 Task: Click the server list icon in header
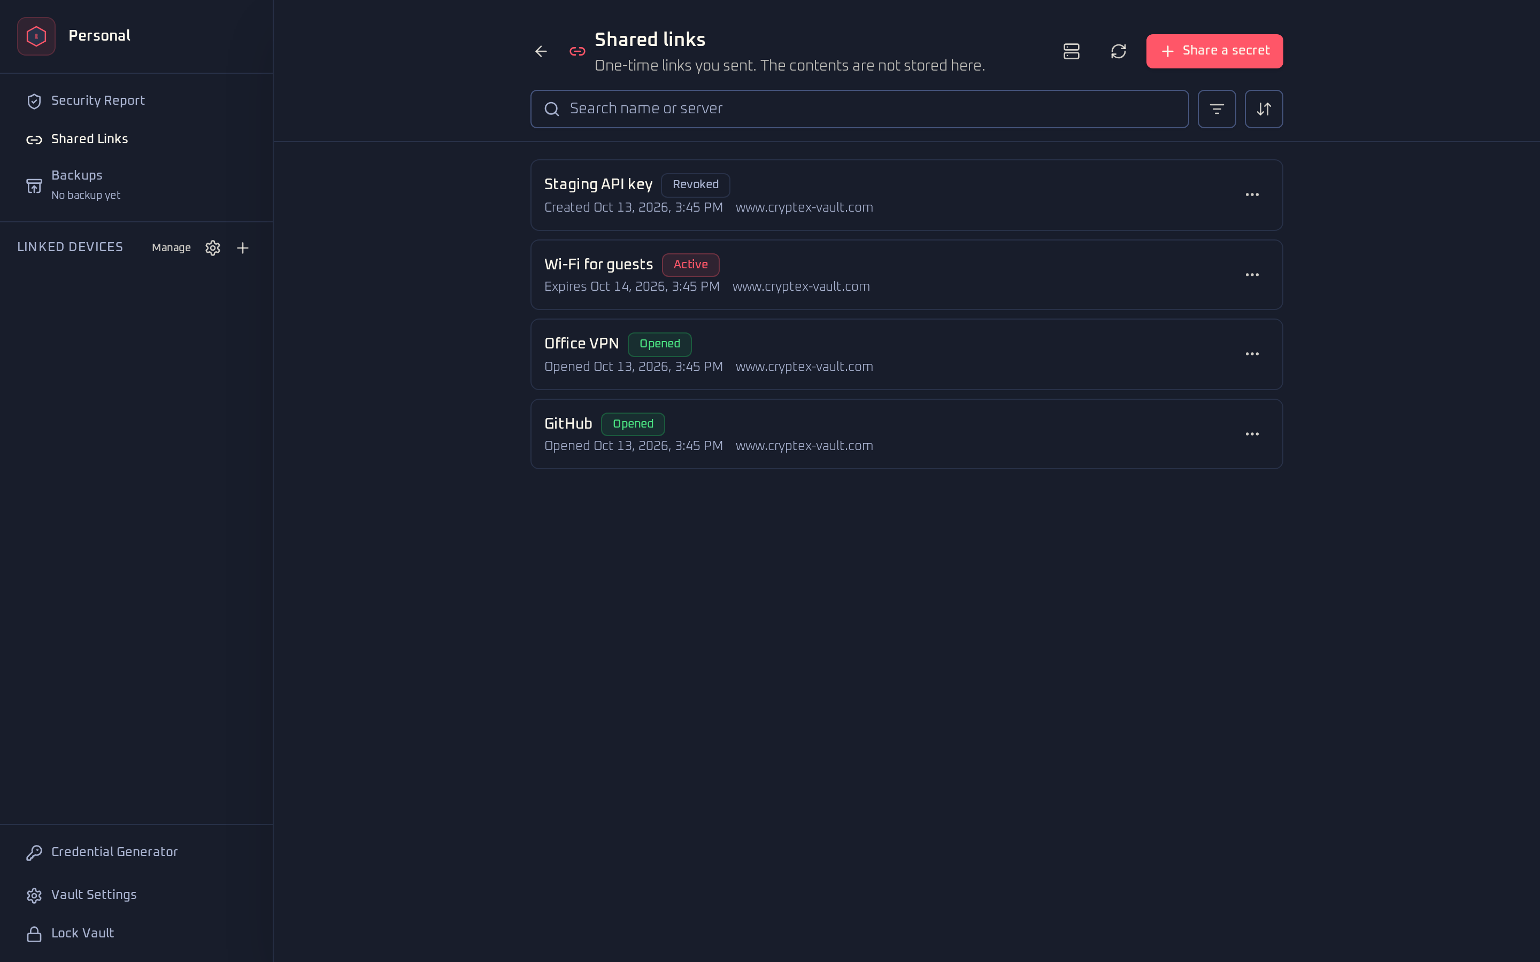click(x=1071, y=51)
